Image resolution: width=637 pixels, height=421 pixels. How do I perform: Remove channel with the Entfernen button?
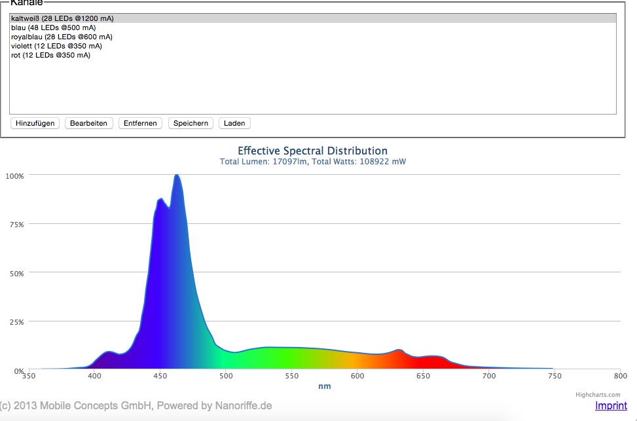(x=140, y=123)
